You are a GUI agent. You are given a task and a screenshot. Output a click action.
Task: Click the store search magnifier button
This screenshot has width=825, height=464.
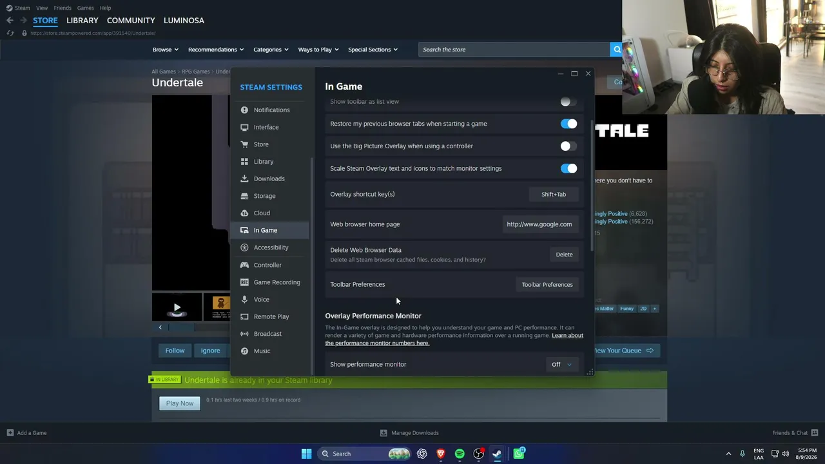pyautogui.click(x=617, y=50)
